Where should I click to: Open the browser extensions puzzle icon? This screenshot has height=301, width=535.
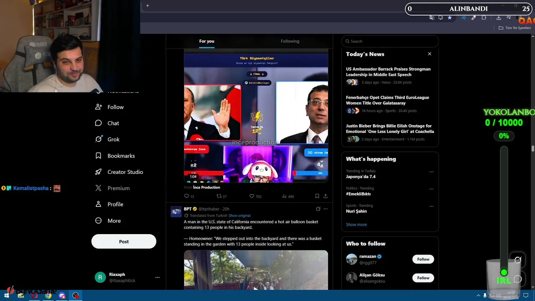(x=484, y=18)
